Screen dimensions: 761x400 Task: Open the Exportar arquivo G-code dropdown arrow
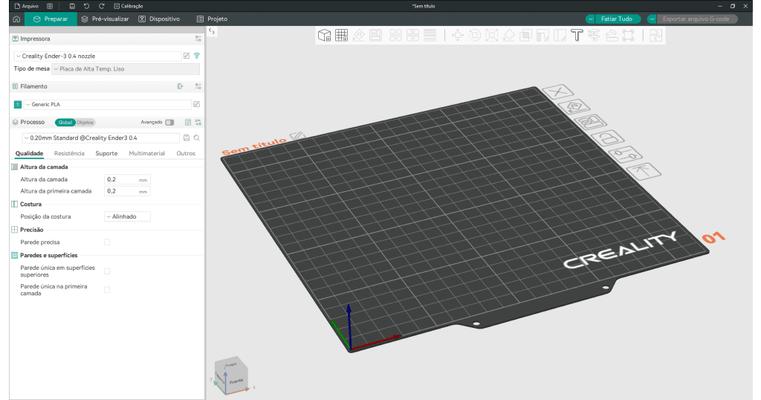click(x=652, y=19)
